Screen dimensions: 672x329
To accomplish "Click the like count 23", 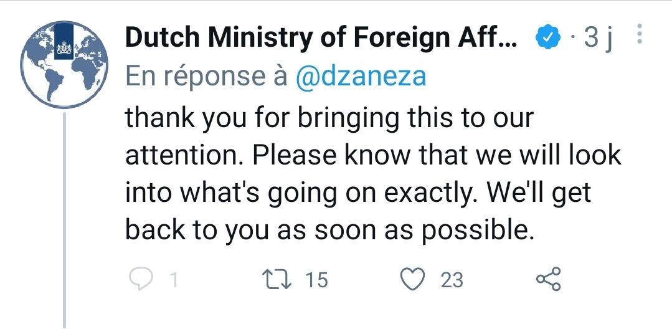I will coord(452,280).
